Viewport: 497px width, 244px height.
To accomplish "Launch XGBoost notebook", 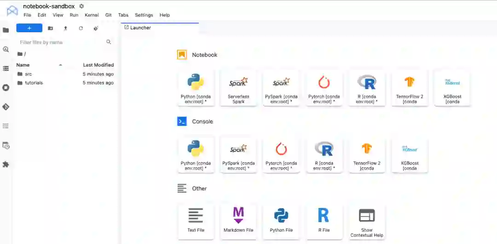I will coord(452,88).
